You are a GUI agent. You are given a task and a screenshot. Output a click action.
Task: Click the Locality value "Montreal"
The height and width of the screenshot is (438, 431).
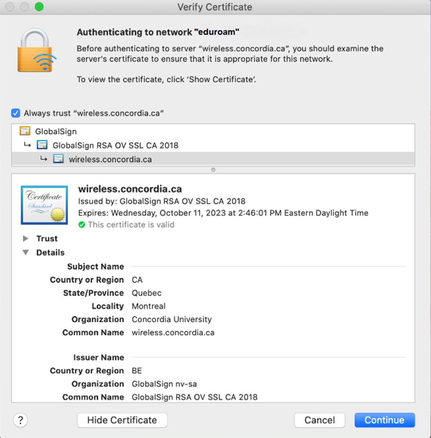click(148, 306)
